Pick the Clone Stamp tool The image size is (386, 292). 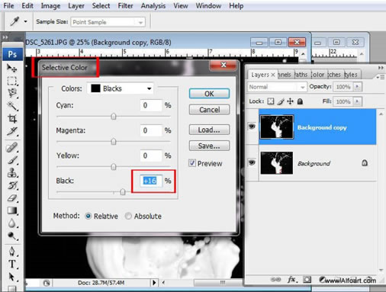pos(11,173)
